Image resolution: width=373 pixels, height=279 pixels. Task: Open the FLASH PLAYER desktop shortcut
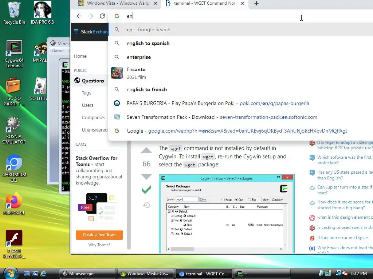(x=14, y=244)
